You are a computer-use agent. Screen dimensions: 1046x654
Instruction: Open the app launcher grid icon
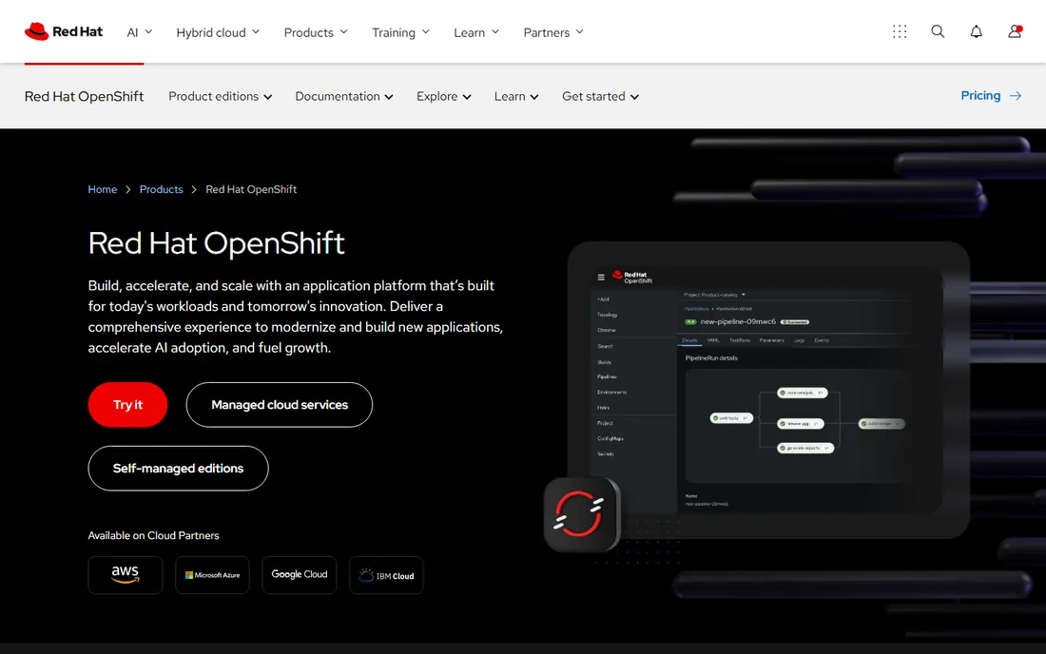[900, 31]
